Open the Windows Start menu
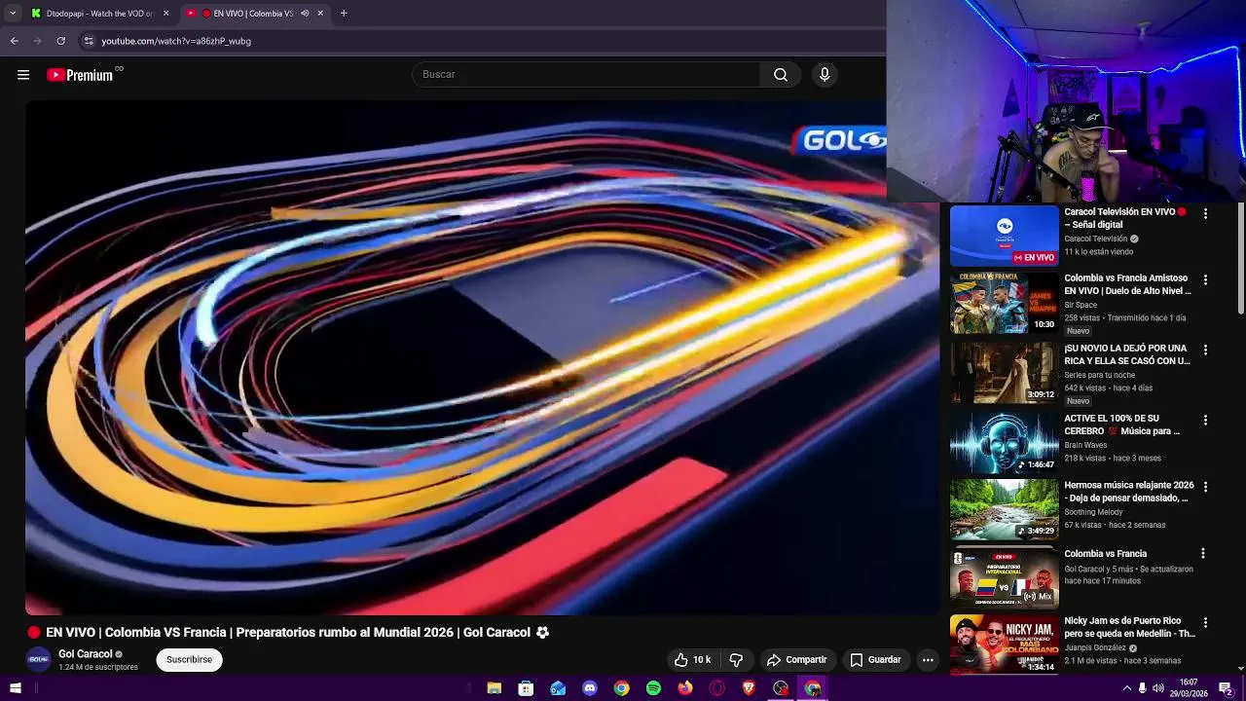 click(15, 688)
